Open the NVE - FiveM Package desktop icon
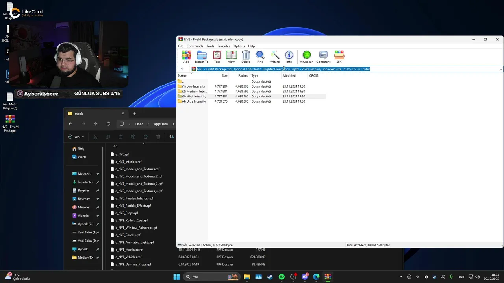Screen dimensions: 504x283 point(10,124)
